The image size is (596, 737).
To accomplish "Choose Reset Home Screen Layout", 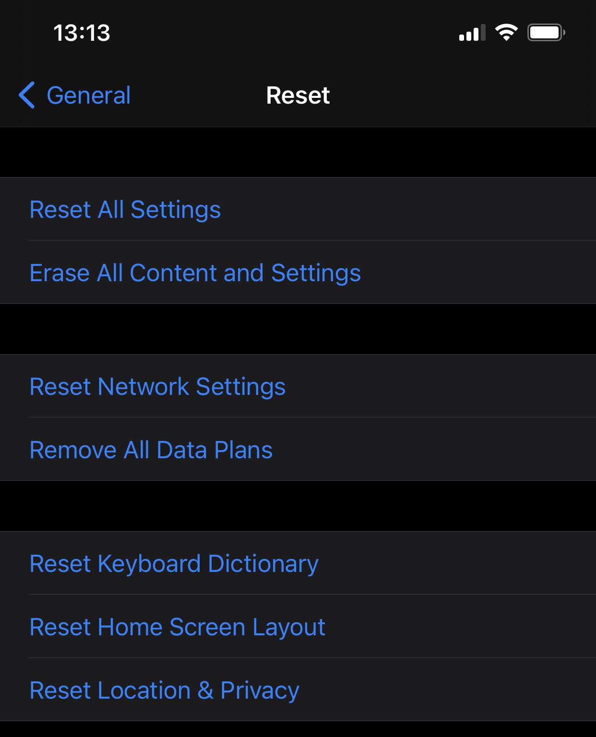I will (x=298, y=626).
